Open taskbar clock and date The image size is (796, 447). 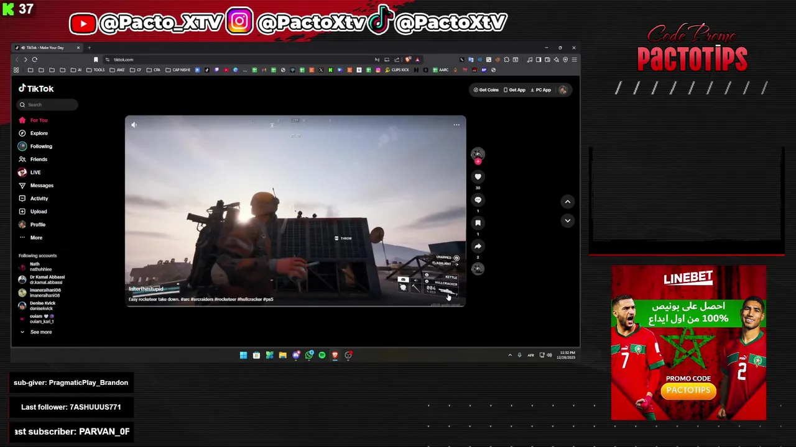click(x=567, y=355)
